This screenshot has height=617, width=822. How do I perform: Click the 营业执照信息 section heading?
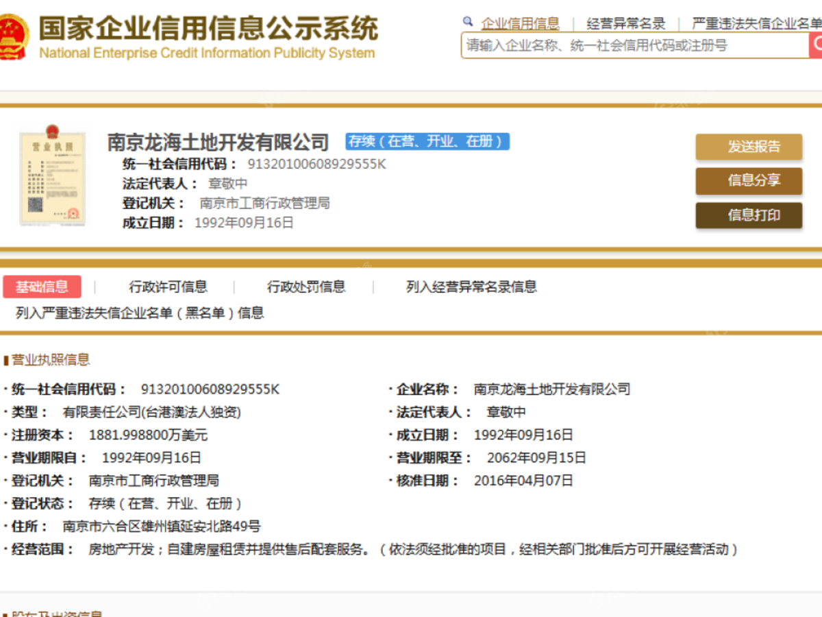(51, 359)
